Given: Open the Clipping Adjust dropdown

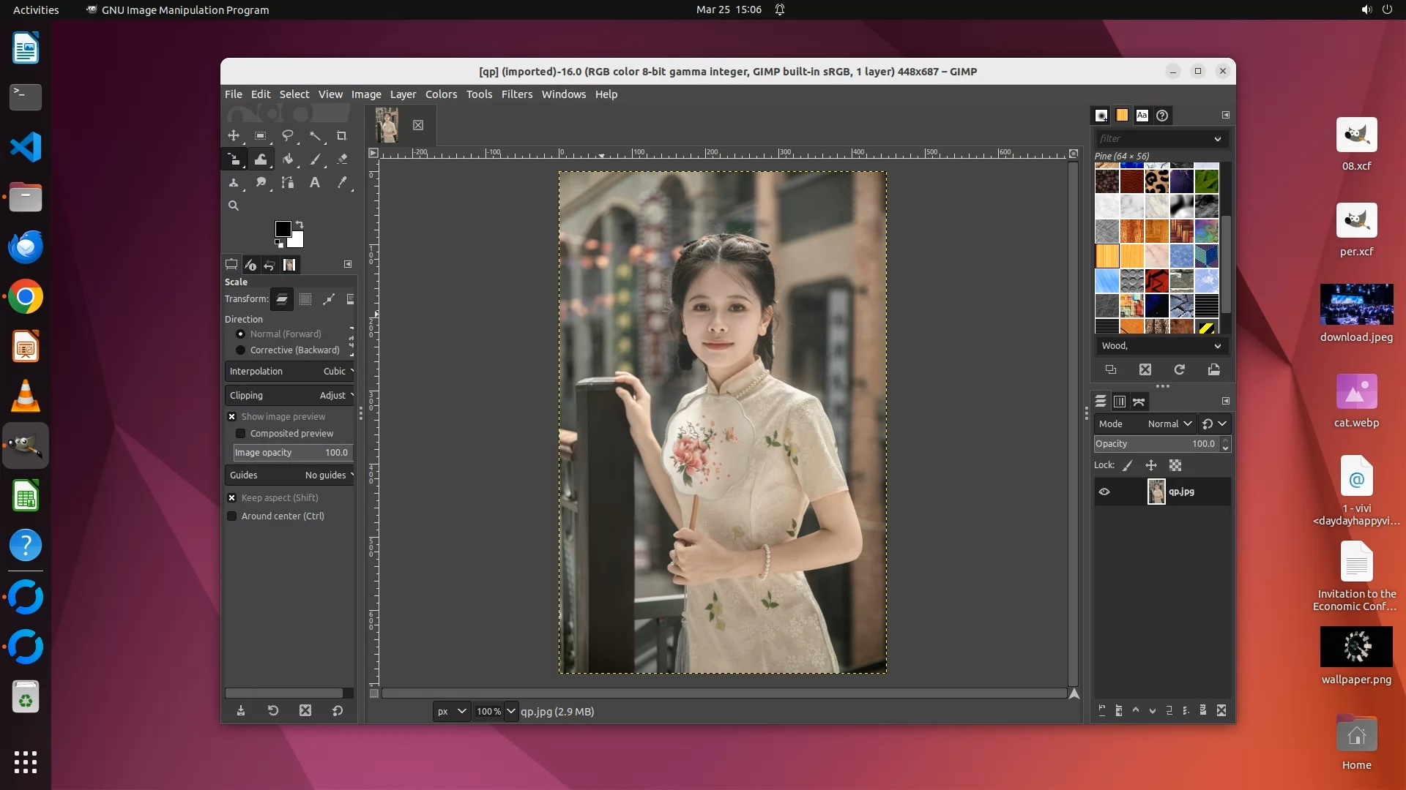Looking at the screenshot, I should [290, 396].
